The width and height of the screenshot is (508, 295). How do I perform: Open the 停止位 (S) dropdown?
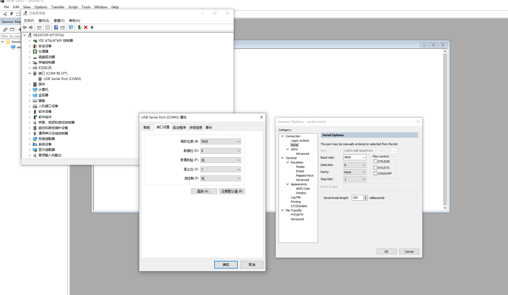(x=221, y=169)
